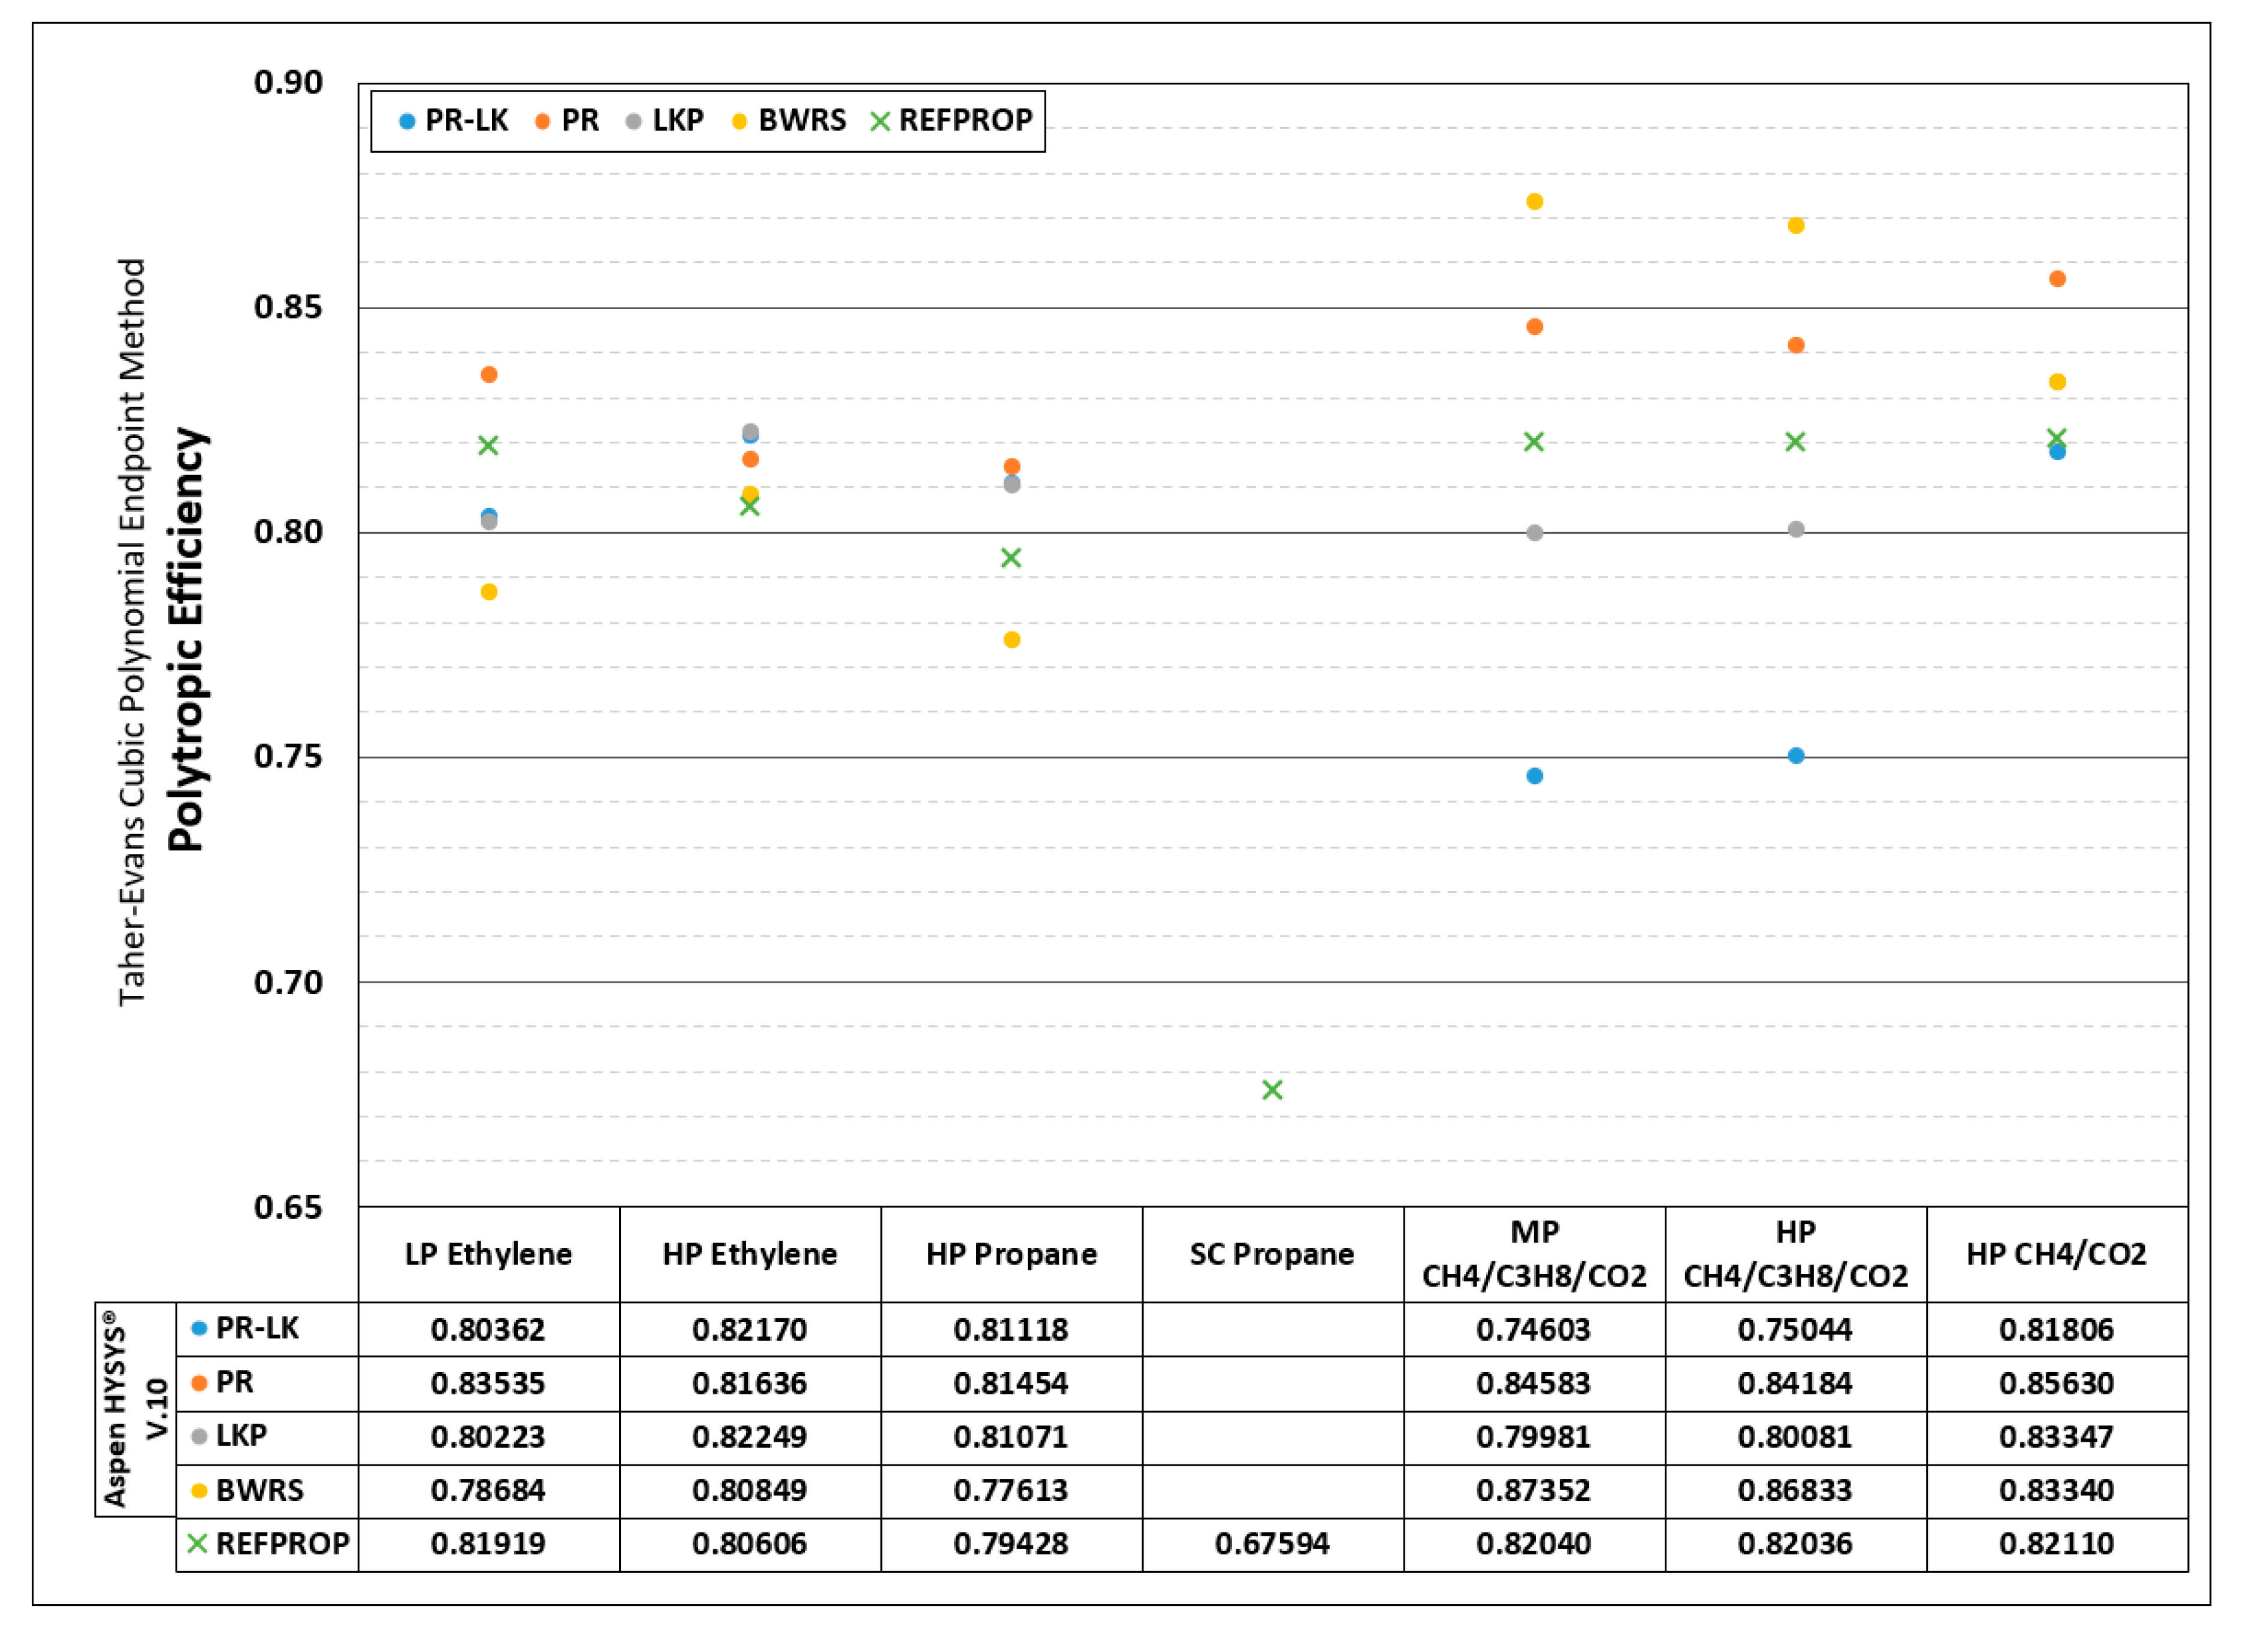Image resolution: width=2249 pixels, height=1652 pixels.
Task: Click the PR-LK blue legend marker
Action: coord(407,122)
